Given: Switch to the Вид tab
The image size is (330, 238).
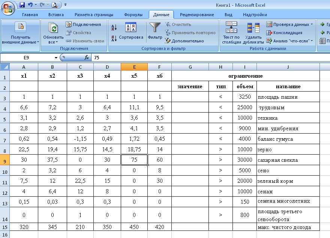Looking at the screenshot, I should (228, 15).
